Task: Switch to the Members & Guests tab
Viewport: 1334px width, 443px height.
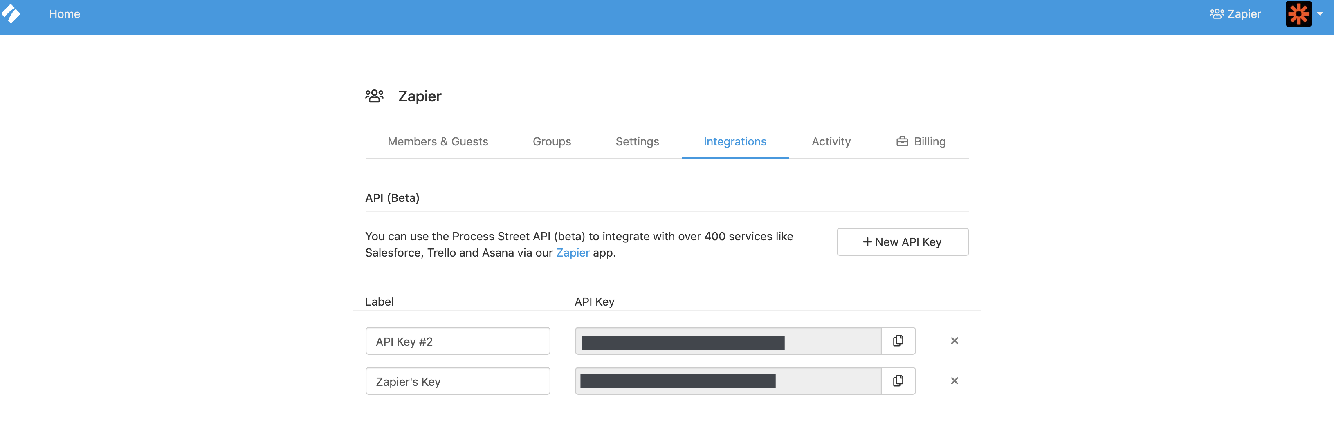Action: tap(438, 141)
